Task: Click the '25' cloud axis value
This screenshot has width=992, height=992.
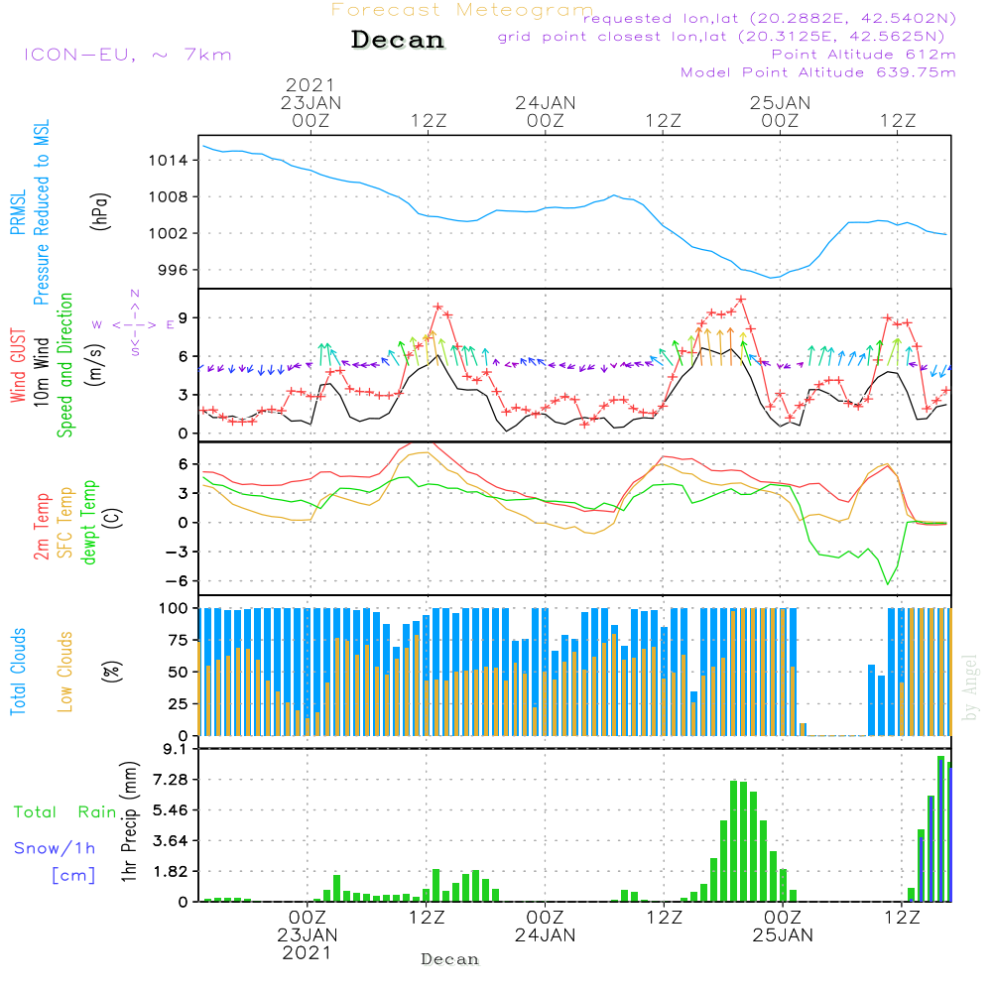Action: click(179, 704)
